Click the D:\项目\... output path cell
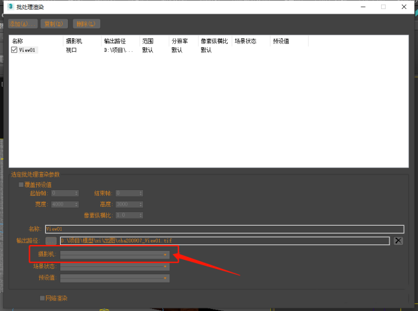The height and width of the screenshot is (311, 418). [118, 50]
